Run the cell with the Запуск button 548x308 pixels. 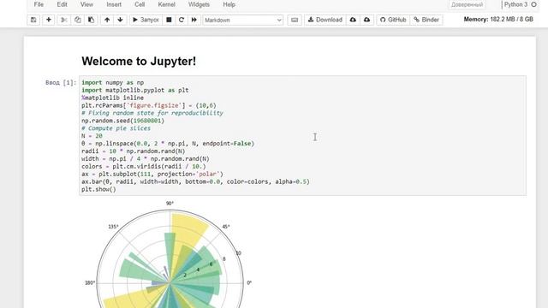(146, 20)
